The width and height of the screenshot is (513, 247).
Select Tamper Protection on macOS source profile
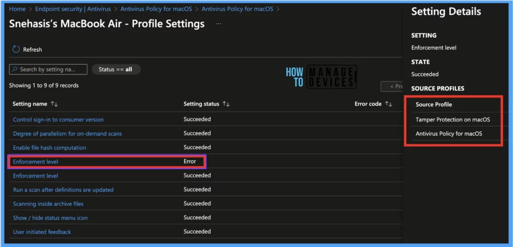click(x=453, y=119)
